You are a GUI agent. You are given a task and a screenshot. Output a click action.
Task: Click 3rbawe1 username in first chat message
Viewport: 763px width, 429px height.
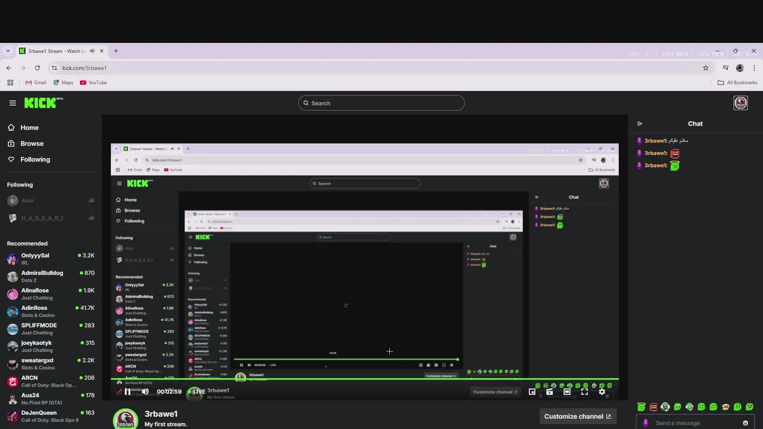pos(655,141)
